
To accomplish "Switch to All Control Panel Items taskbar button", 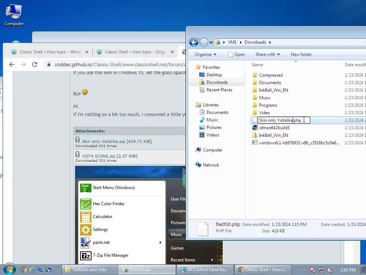I will click(x=205, y=270).
